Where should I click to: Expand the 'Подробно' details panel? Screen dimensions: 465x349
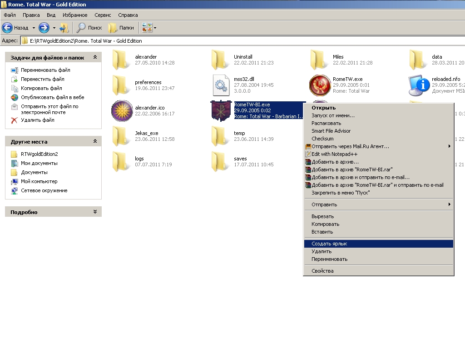coord(95,212)
